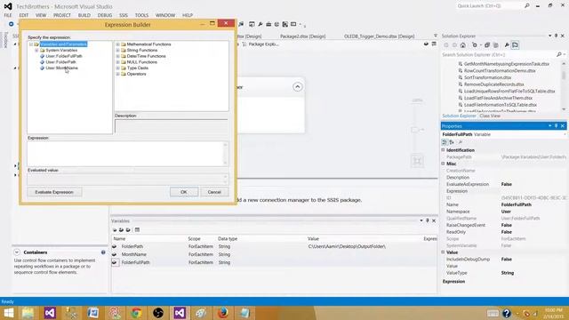Switch to the Class View tab

tap(490, 116)
